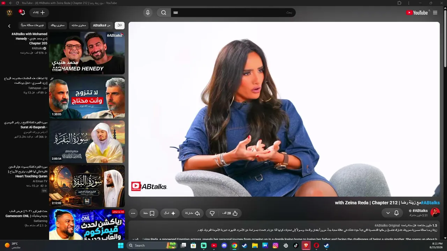Reload the page with refresh icon
The width and height of the screenshot is (447, 251).
pos(17,3)
